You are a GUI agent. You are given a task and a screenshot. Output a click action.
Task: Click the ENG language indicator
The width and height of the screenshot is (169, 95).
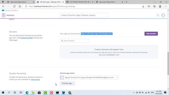[152, 93]
